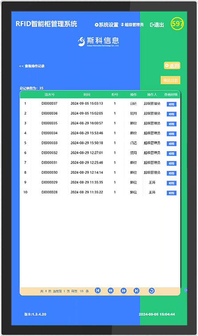Click operator 王涛 in DE000029 row
The height and width of the screenshot is (336, 198).
tap(152, 182)
